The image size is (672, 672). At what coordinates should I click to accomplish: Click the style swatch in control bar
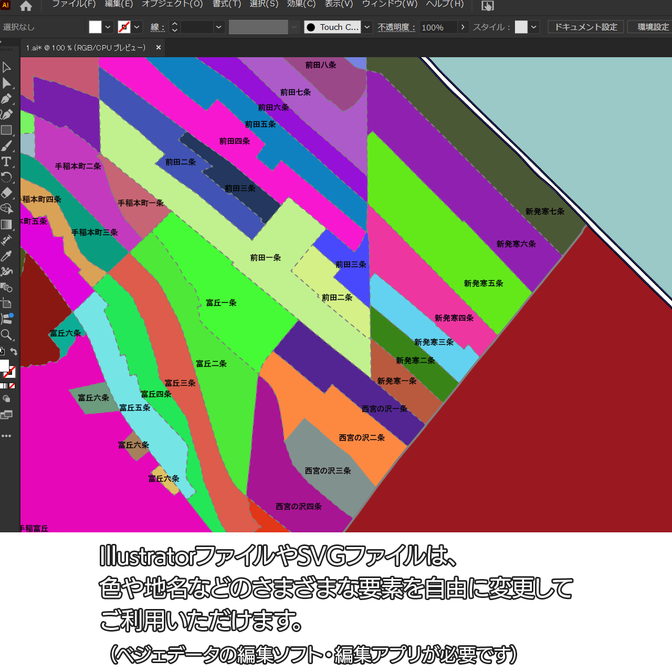pyautogui.click(x=521, y=27)
